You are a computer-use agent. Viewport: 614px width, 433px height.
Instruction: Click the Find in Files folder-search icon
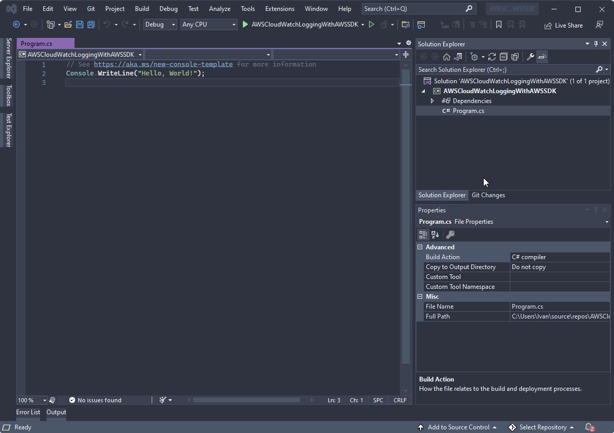(406, 24)
